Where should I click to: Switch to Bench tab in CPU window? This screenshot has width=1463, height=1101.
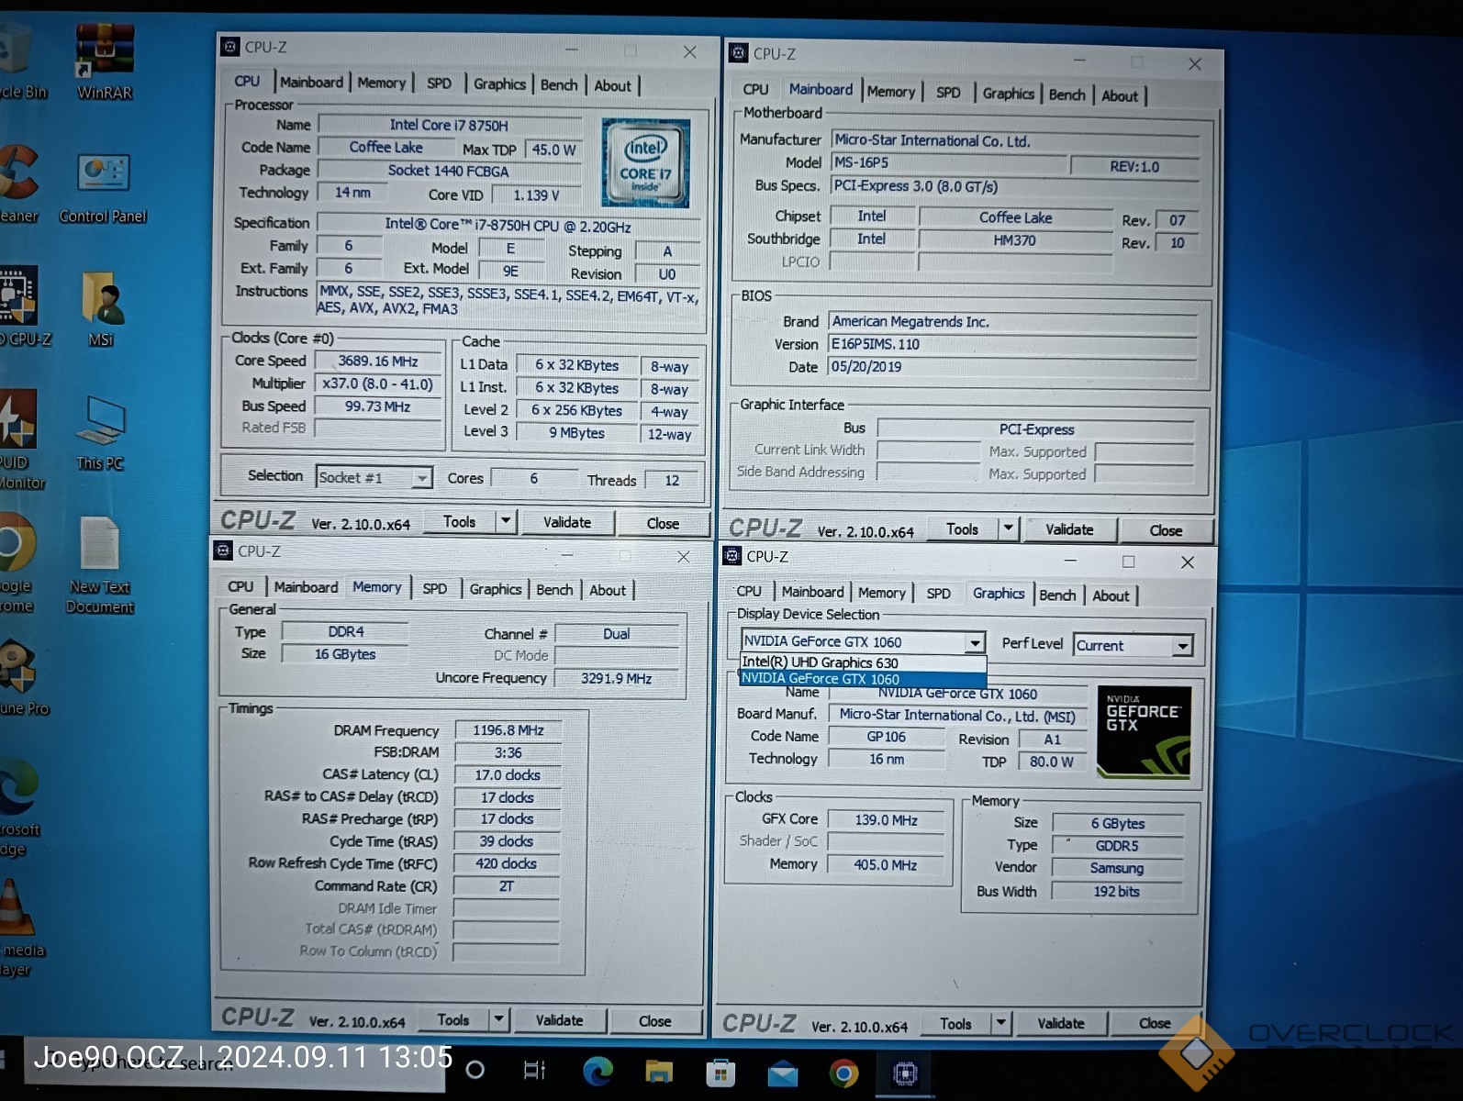(x=559, y=85)
